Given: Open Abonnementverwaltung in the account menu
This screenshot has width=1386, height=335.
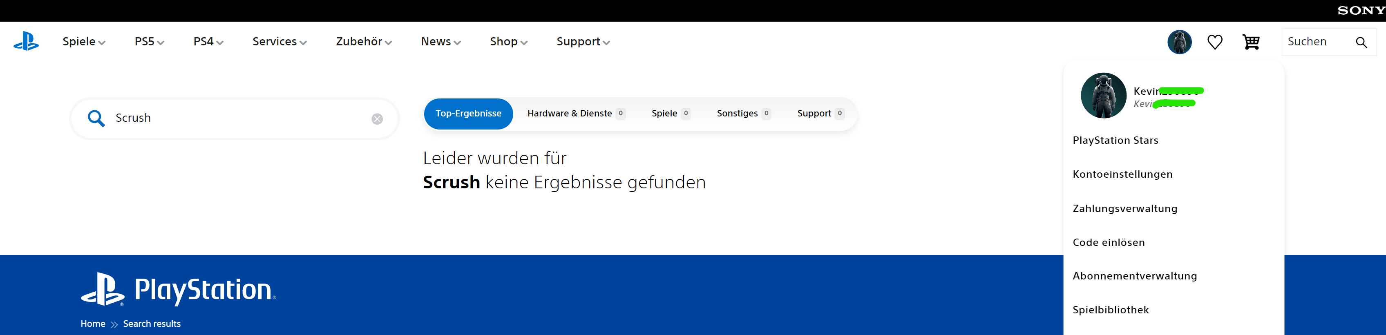Looking at the screenshot, I should pos(1135,276).
